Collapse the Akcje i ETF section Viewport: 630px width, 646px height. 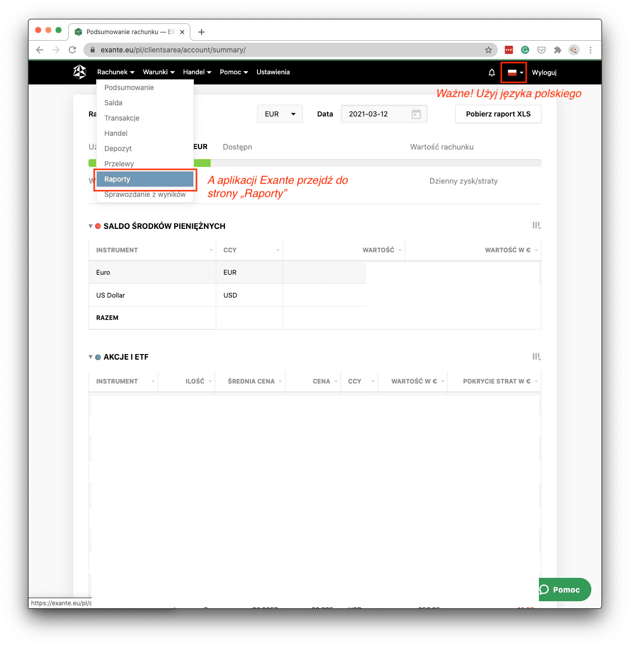point(91,357)
